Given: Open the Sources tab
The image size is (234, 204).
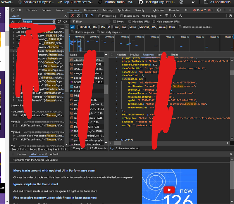Looking at the screenshot, I should point(60,10).
